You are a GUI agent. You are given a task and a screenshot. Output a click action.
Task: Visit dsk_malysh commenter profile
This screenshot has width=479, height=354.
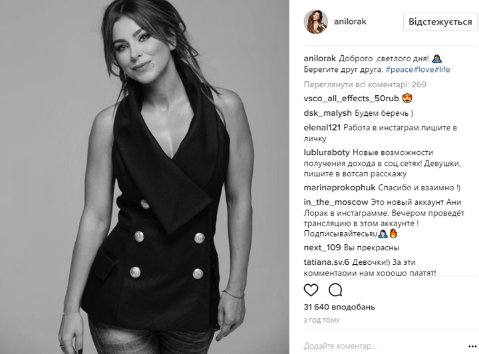point(328,113)
